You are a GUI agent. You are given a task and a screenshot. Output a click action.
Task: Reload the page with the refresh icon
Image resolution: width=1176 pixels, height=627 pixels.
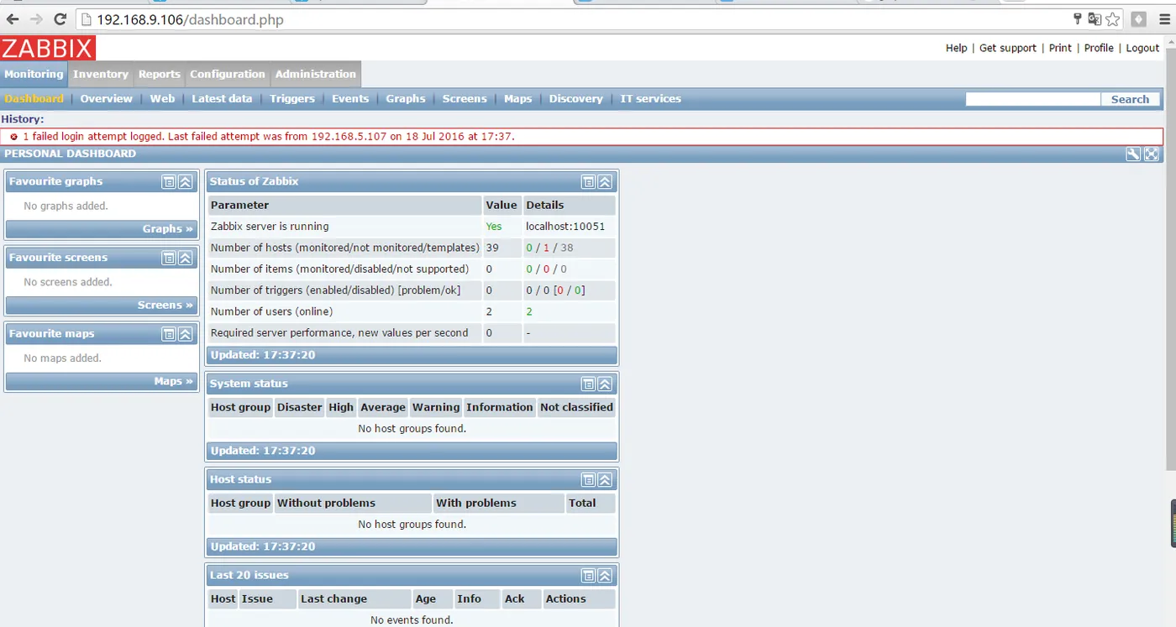[60, 19]
